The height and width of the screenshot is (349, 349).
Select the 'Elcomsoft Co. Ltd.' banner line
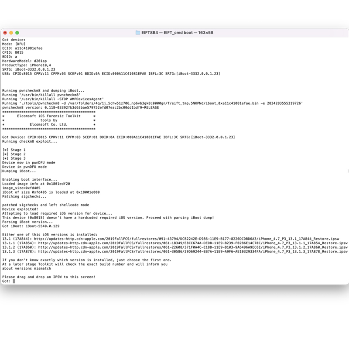pyautogui.click(x=49, y=124)
